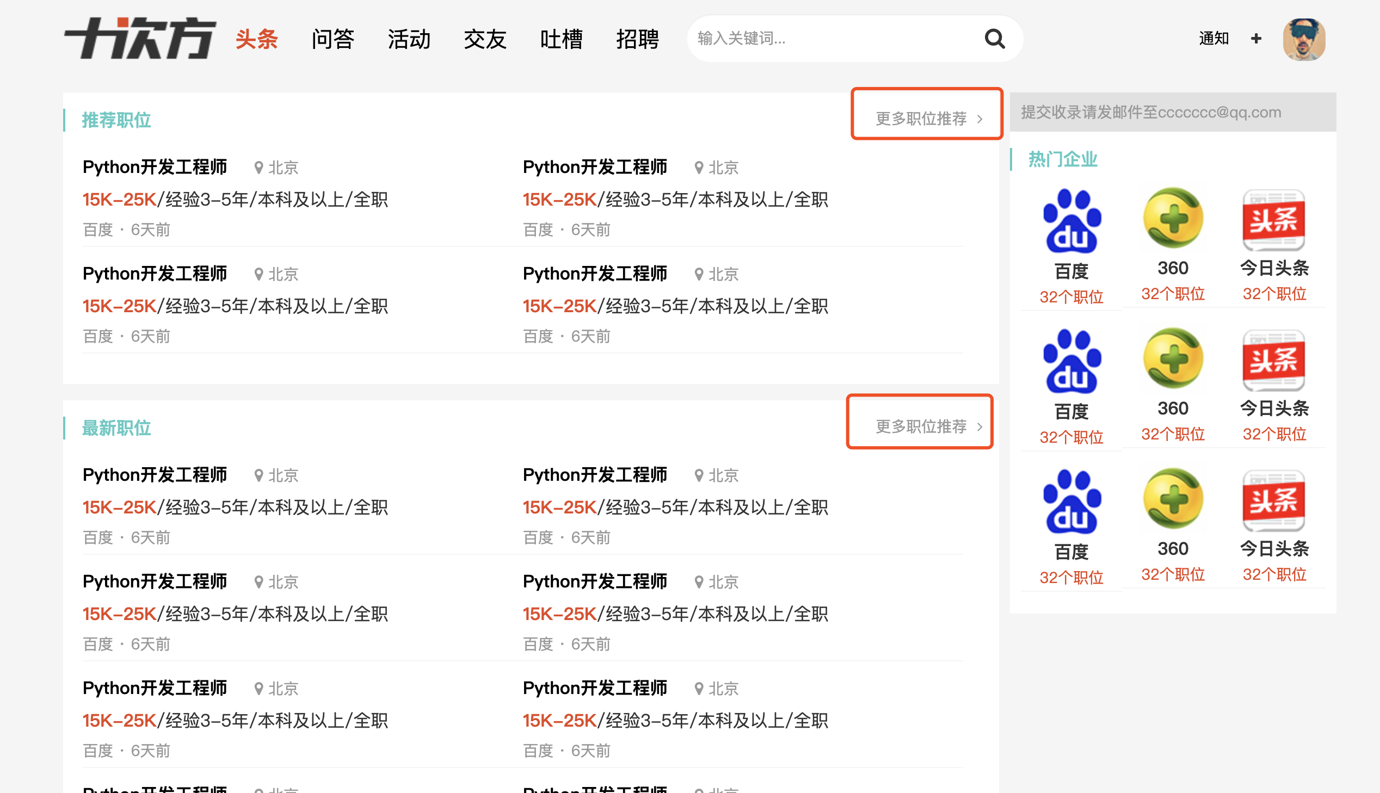
Task: Go to the 活动 section
Action: click(x=409, y=39)
